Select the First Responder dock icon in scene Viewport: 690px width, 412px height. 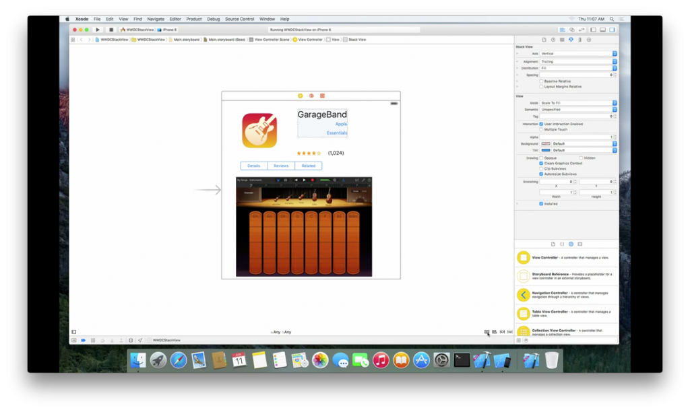coord(311,96)
